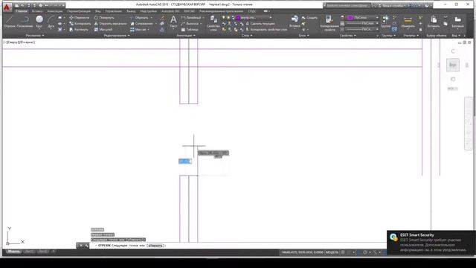Switch to the Параметризация ribbon tab
Image resolution: width=476 pixels, height=268 pixels.
click(79, 11)
